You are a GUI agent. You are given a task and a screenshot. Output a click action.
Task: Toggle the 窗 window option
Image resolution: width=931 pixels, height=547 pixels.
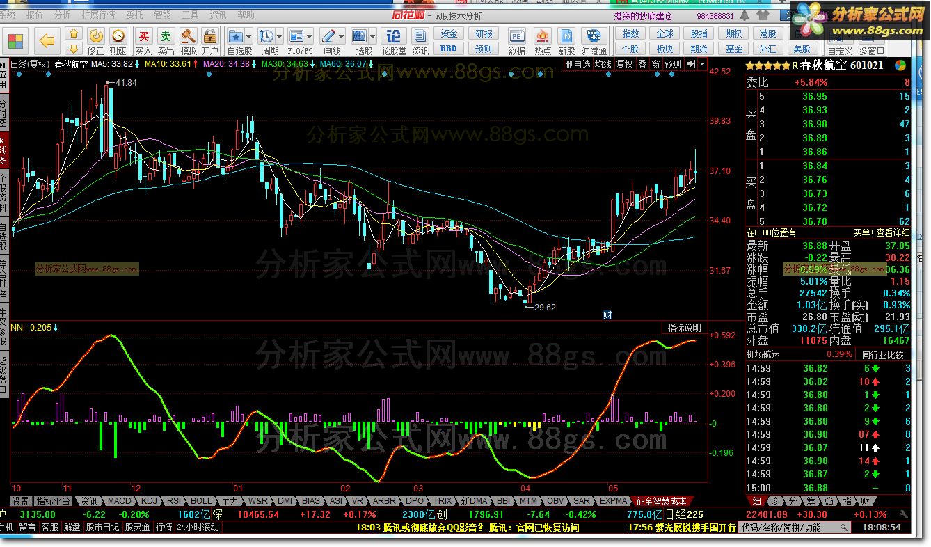click(656, 64)
